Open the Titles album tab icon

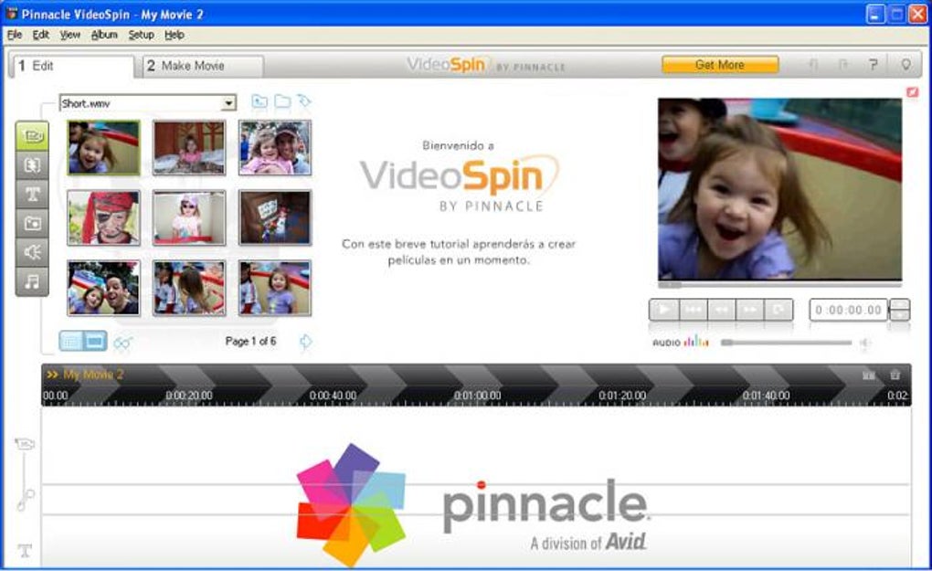click(x=32, y=195)
